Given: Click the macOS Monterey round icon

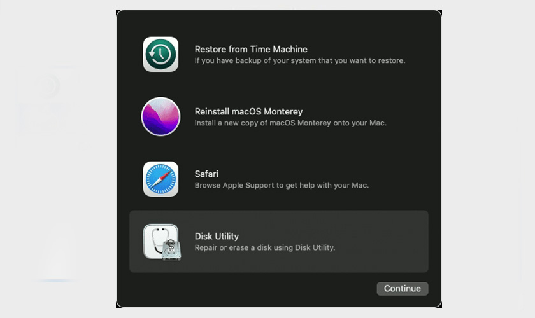Looking at the screenshot, I should click(x=160, y=116).
